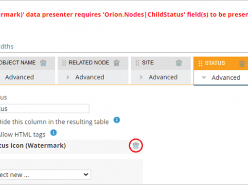The width and height of the screenshot is (248, 185).
Task: Remove the Related Node column with trash icon
Action: (x=116, y=63)
